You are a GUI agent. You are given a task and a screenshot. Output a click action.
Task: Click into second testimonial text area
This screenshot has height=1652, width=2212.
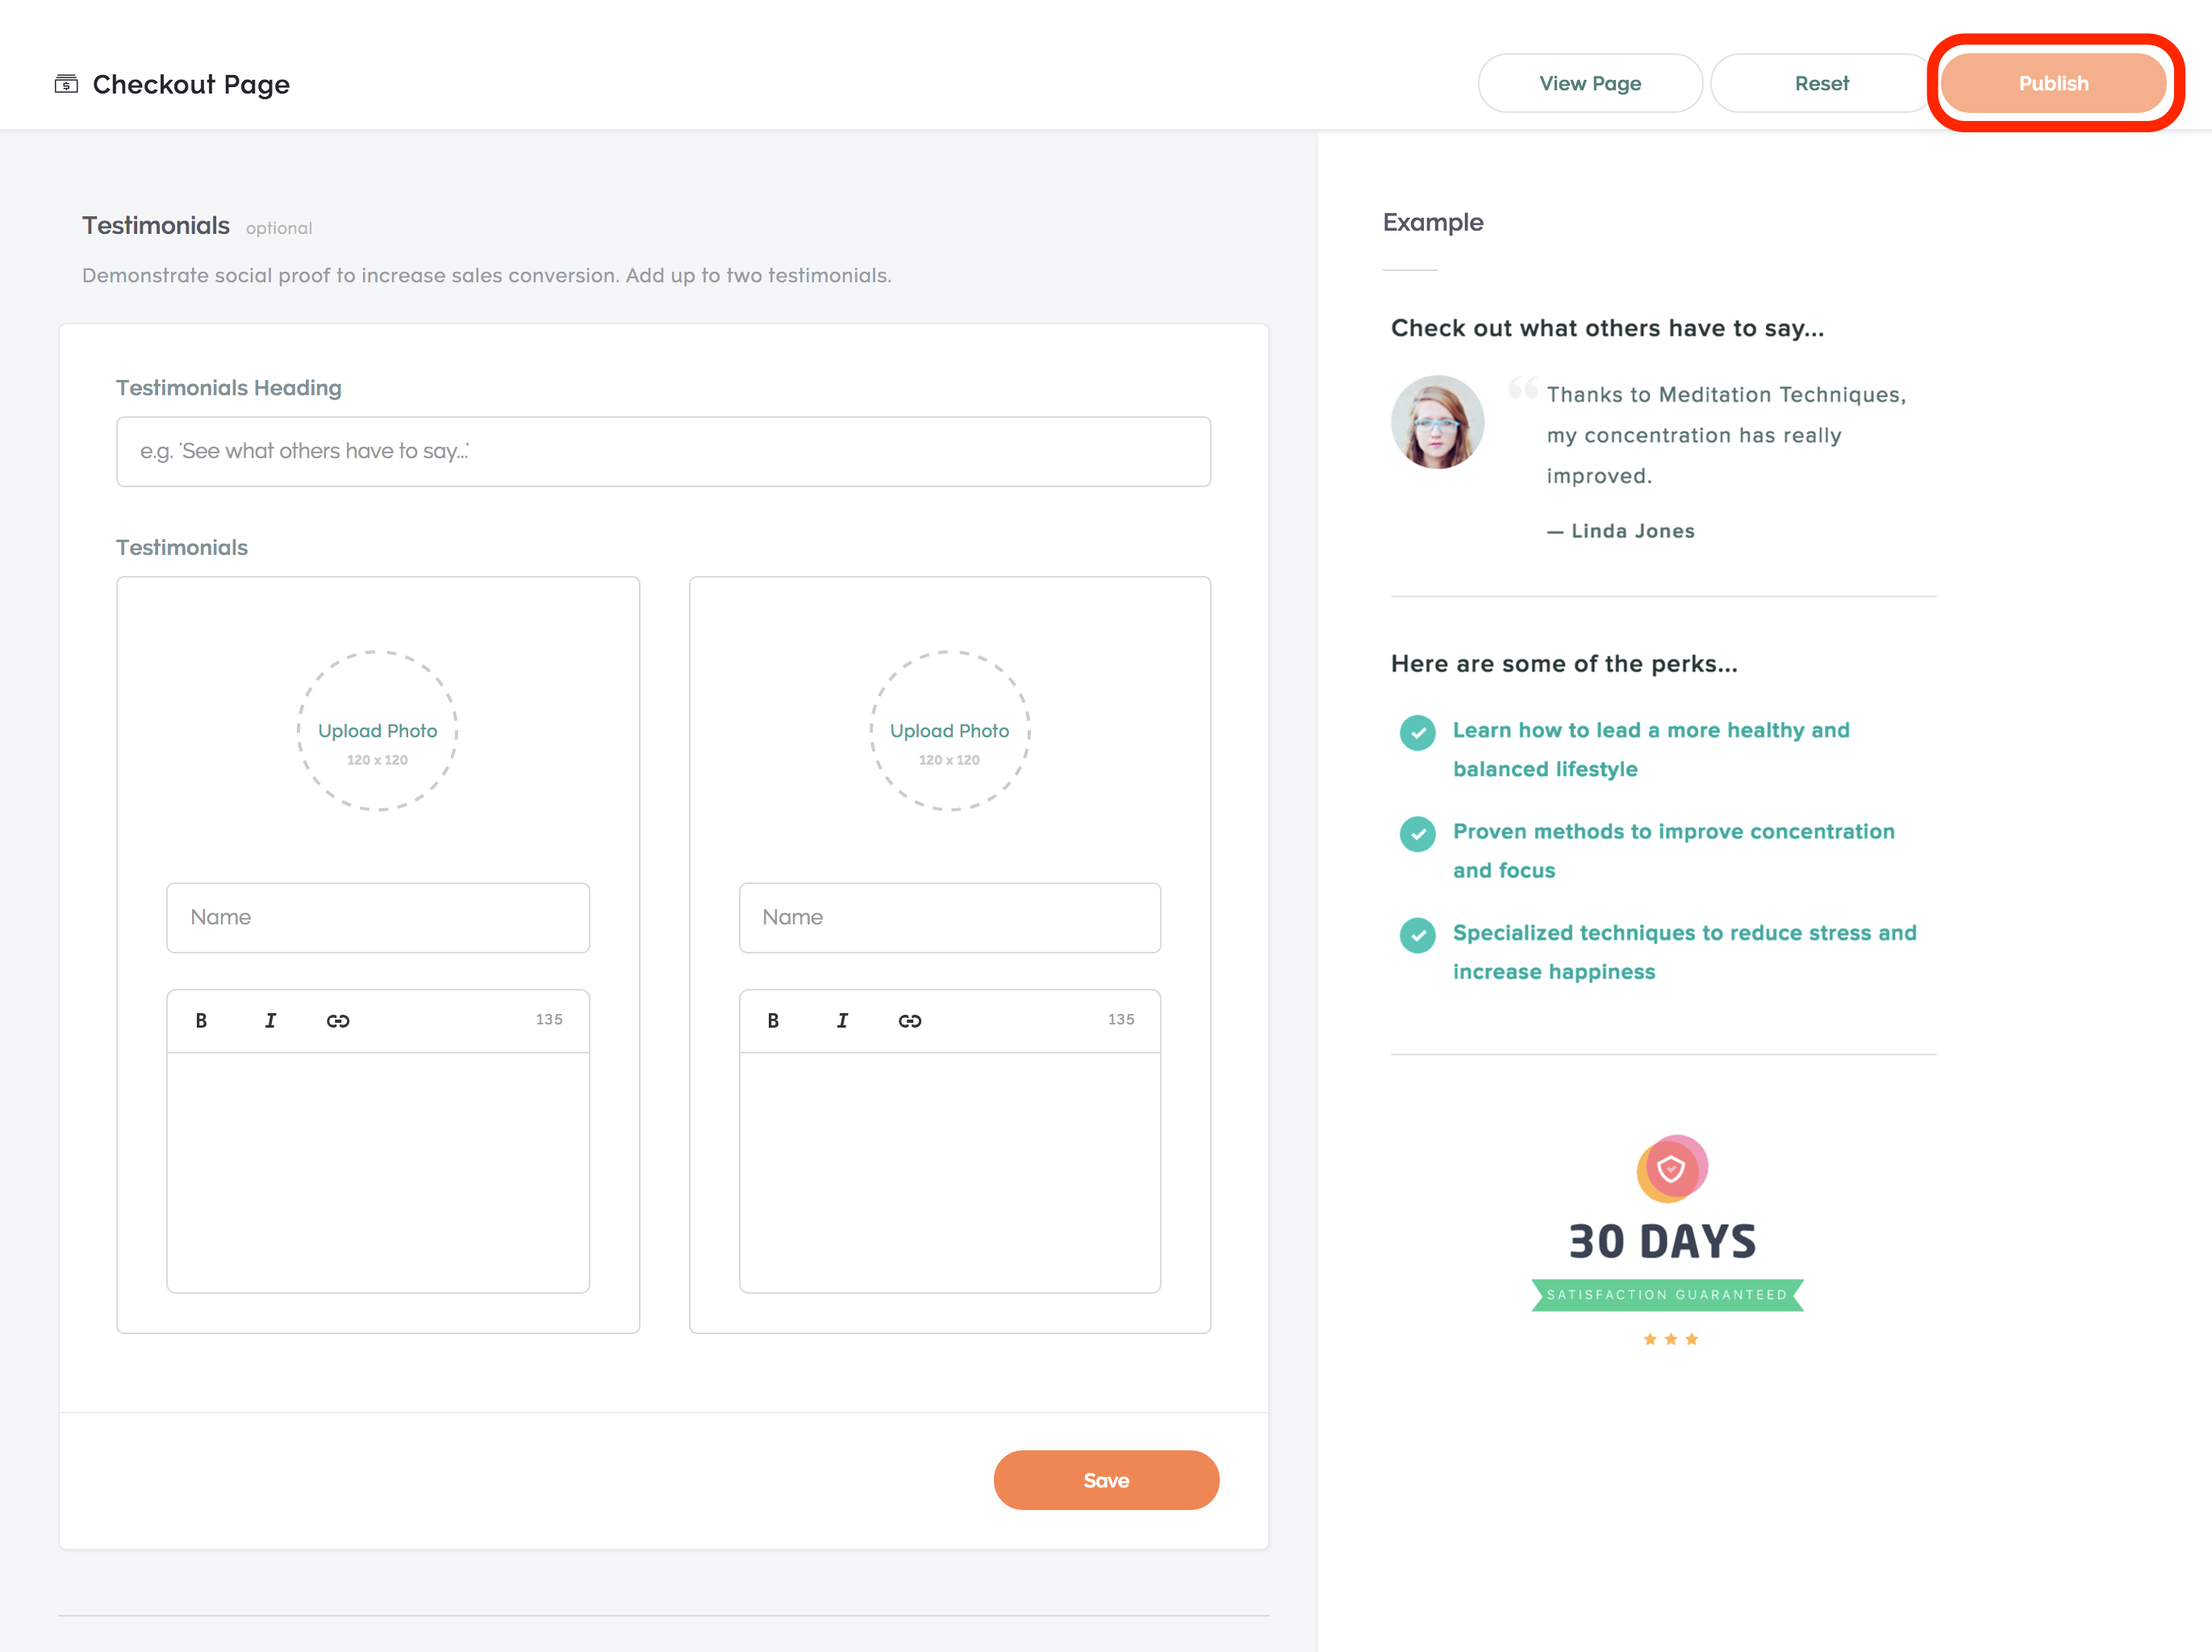[950, 1172]
